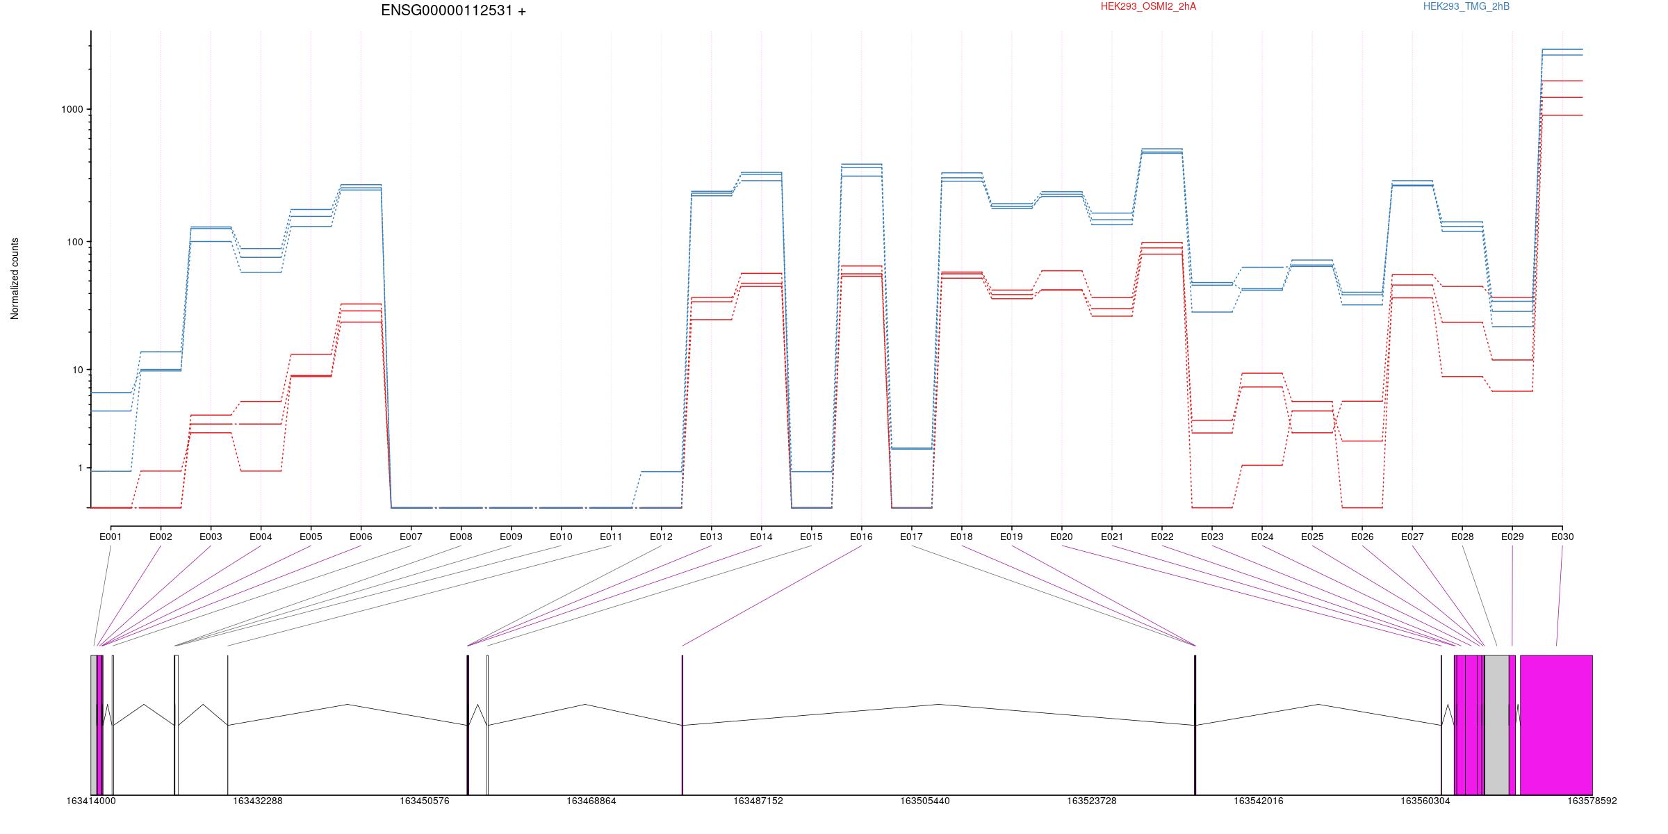Click genomic coordinate 163414000
The image size is (1668, 834).
[91, 801]
